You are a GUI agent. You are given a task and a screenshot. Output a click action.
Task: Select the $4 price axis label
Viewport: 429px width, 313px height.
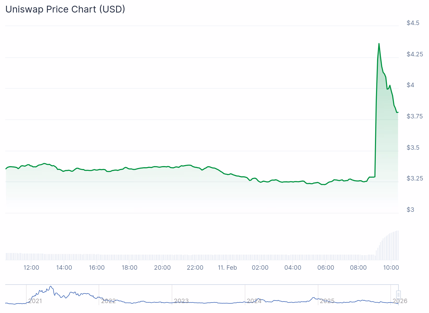click(x=410, y=85)
